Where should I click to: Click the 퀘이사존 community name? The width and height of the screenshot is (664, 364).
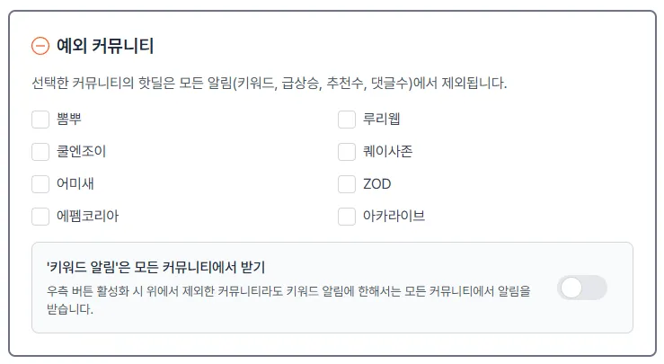pyautogui.click(x=387, y=152)
